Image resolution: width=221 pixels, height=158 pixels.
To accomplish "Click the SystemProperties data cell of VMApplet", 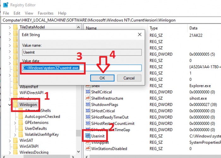I will 205,142.
